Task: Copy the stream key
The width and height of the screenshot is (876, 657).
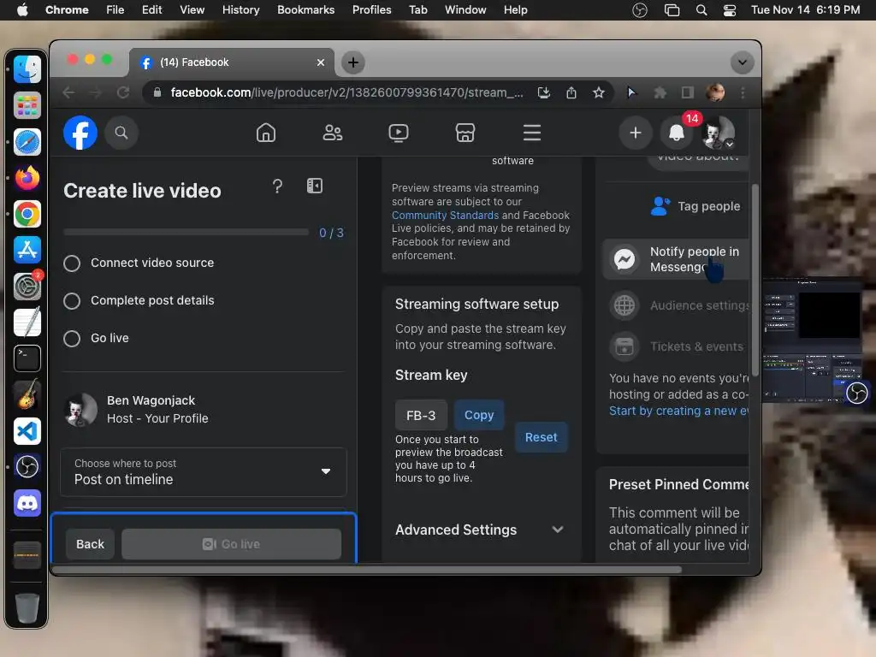Action: coord(479,415)
